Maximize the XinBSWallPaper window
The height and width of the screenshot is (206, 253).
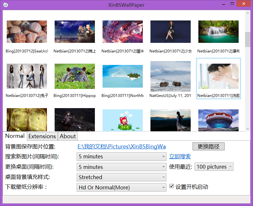[x=232, y=4]
